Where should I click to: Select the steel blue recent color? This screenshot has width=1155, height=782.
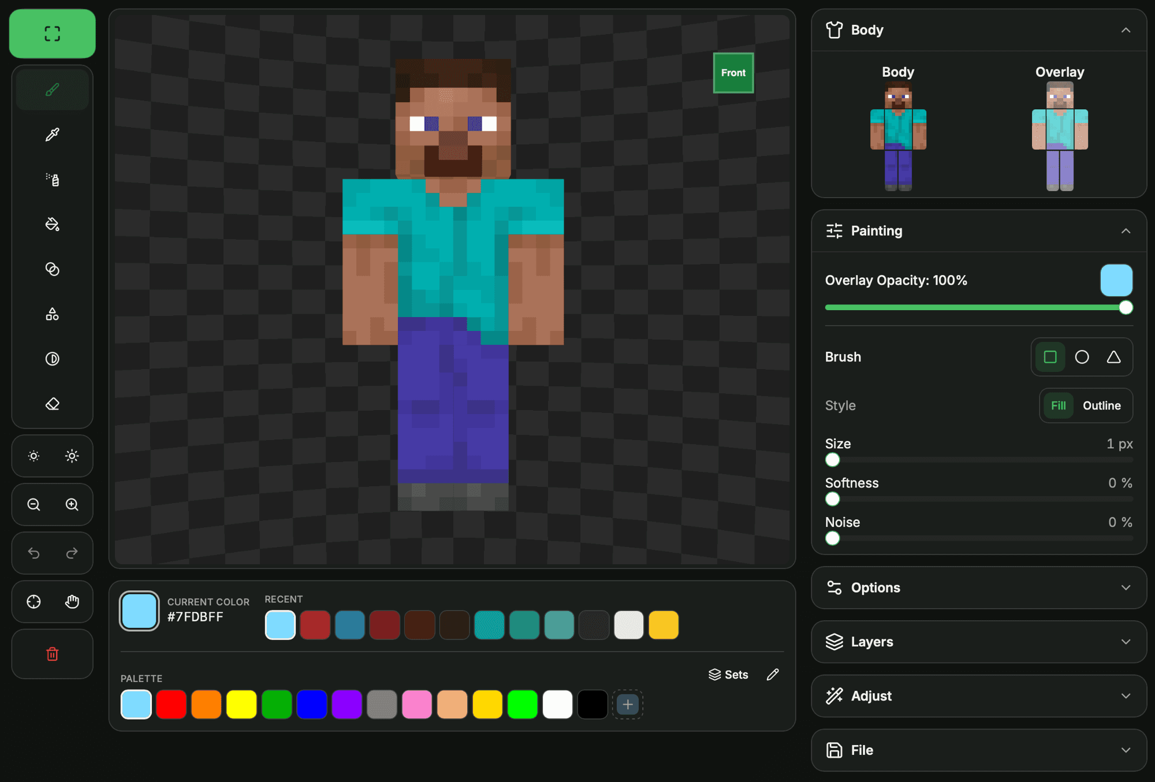click(350, 625)
